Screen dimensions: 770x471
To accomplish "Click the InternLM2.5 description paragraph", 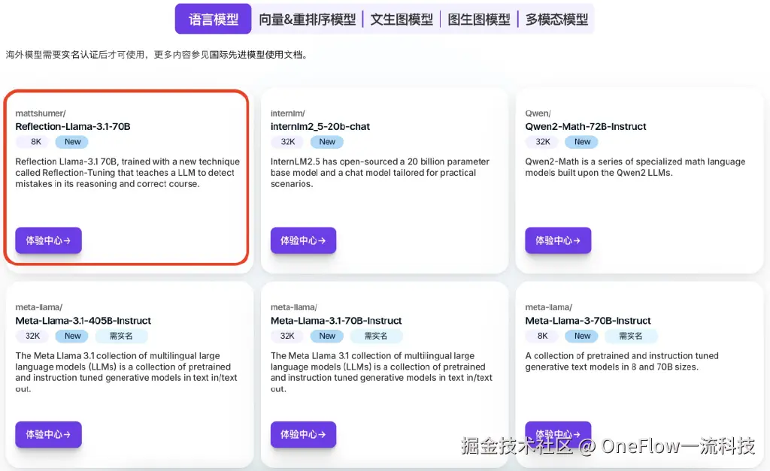I will (x=380, y=173).
